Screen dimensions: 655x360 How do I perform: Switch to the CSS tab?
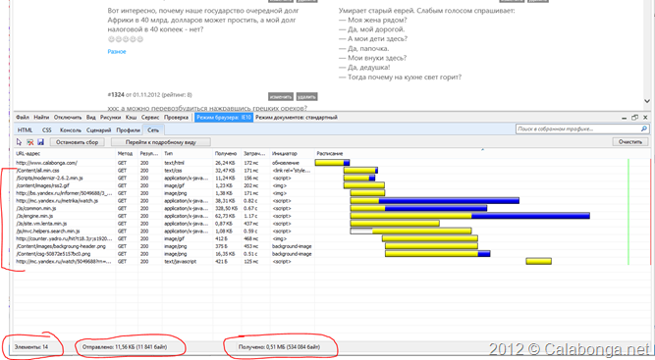click(x=47, y=130)
